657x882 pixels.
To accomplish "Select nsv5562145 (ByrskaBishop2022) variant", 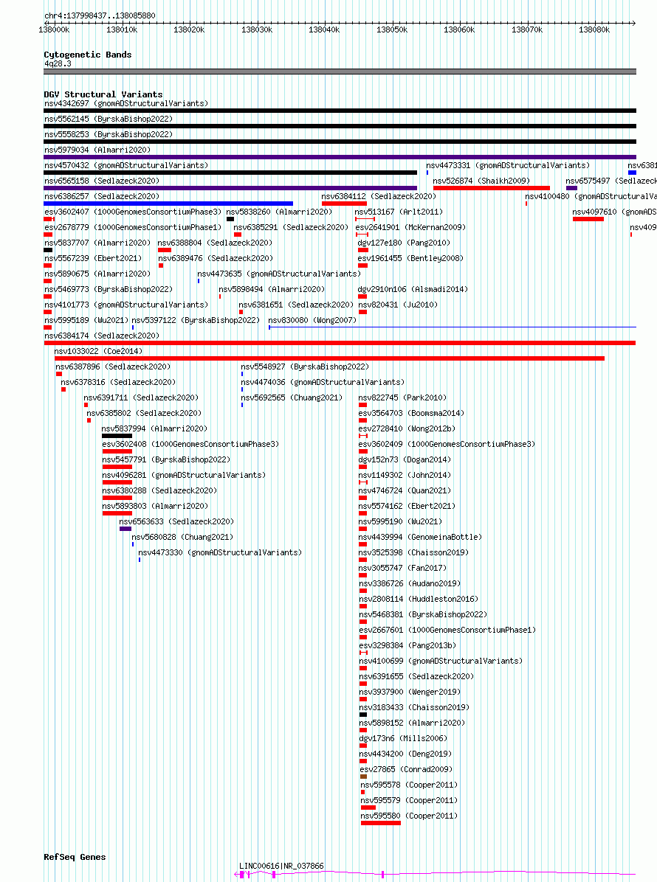I will click(109, 119).
